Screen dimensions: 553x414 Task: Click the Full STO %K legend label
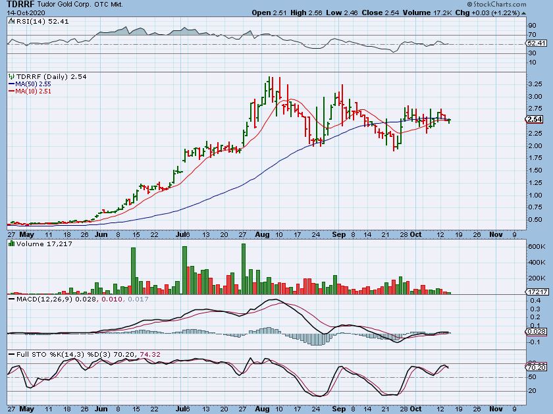38,354
